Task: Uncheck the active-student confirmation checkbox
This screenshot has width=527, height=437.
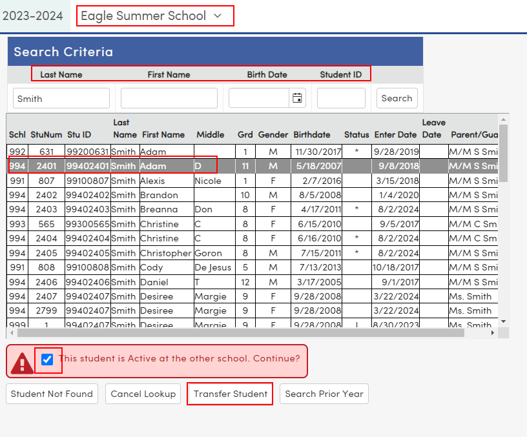Action: pyautogui.click(x=48, y=360)
